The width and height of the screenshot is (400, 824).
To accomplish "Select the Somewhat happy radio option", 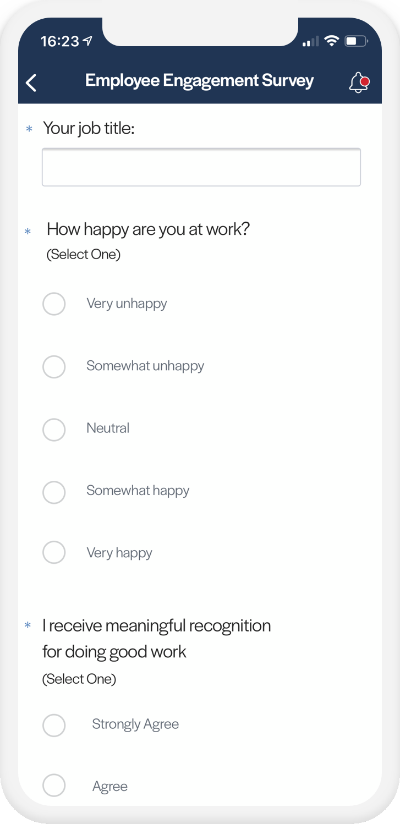I will (x=54, y=492).
